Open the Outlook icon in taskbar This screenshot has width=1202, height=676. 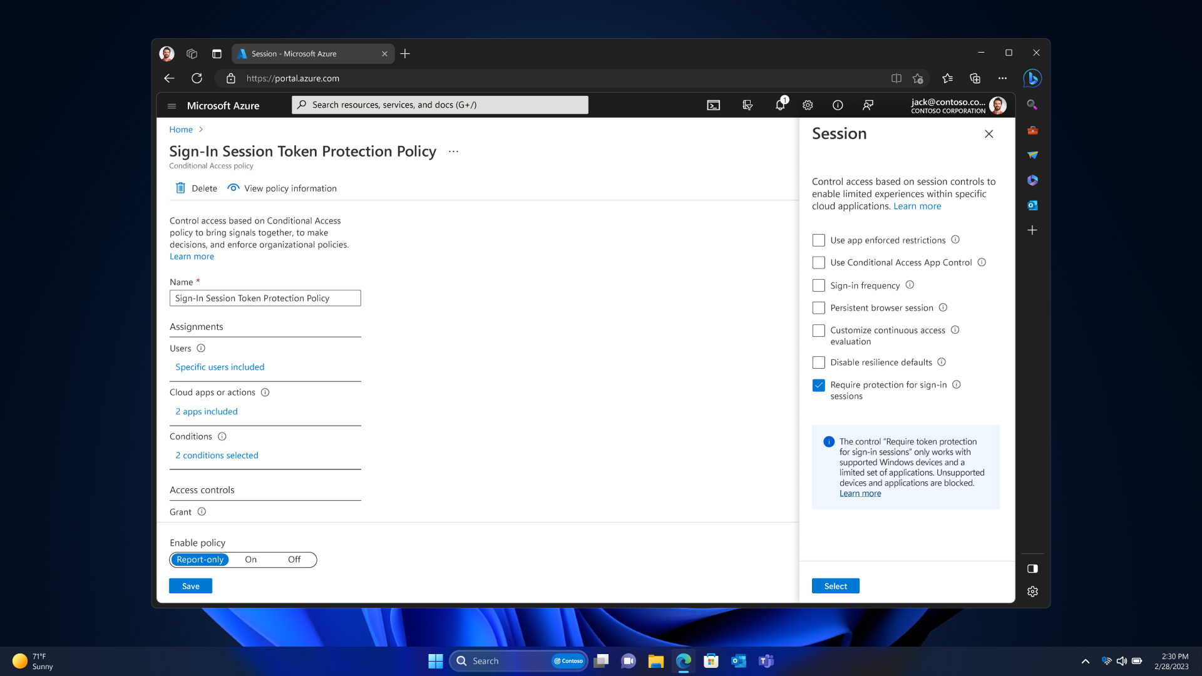pos(737,660)
